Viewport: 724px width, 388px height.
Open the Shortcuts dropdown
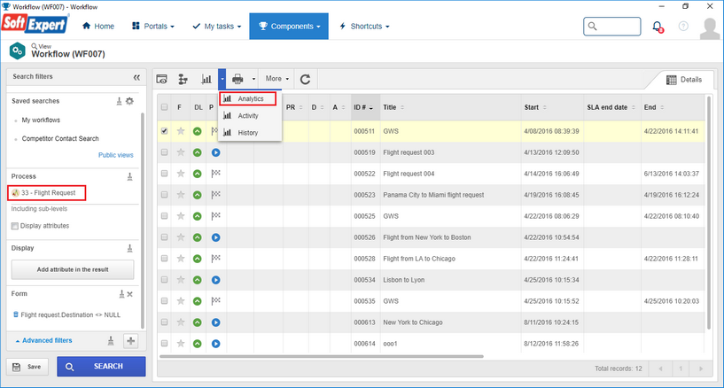tap(364, 27)
